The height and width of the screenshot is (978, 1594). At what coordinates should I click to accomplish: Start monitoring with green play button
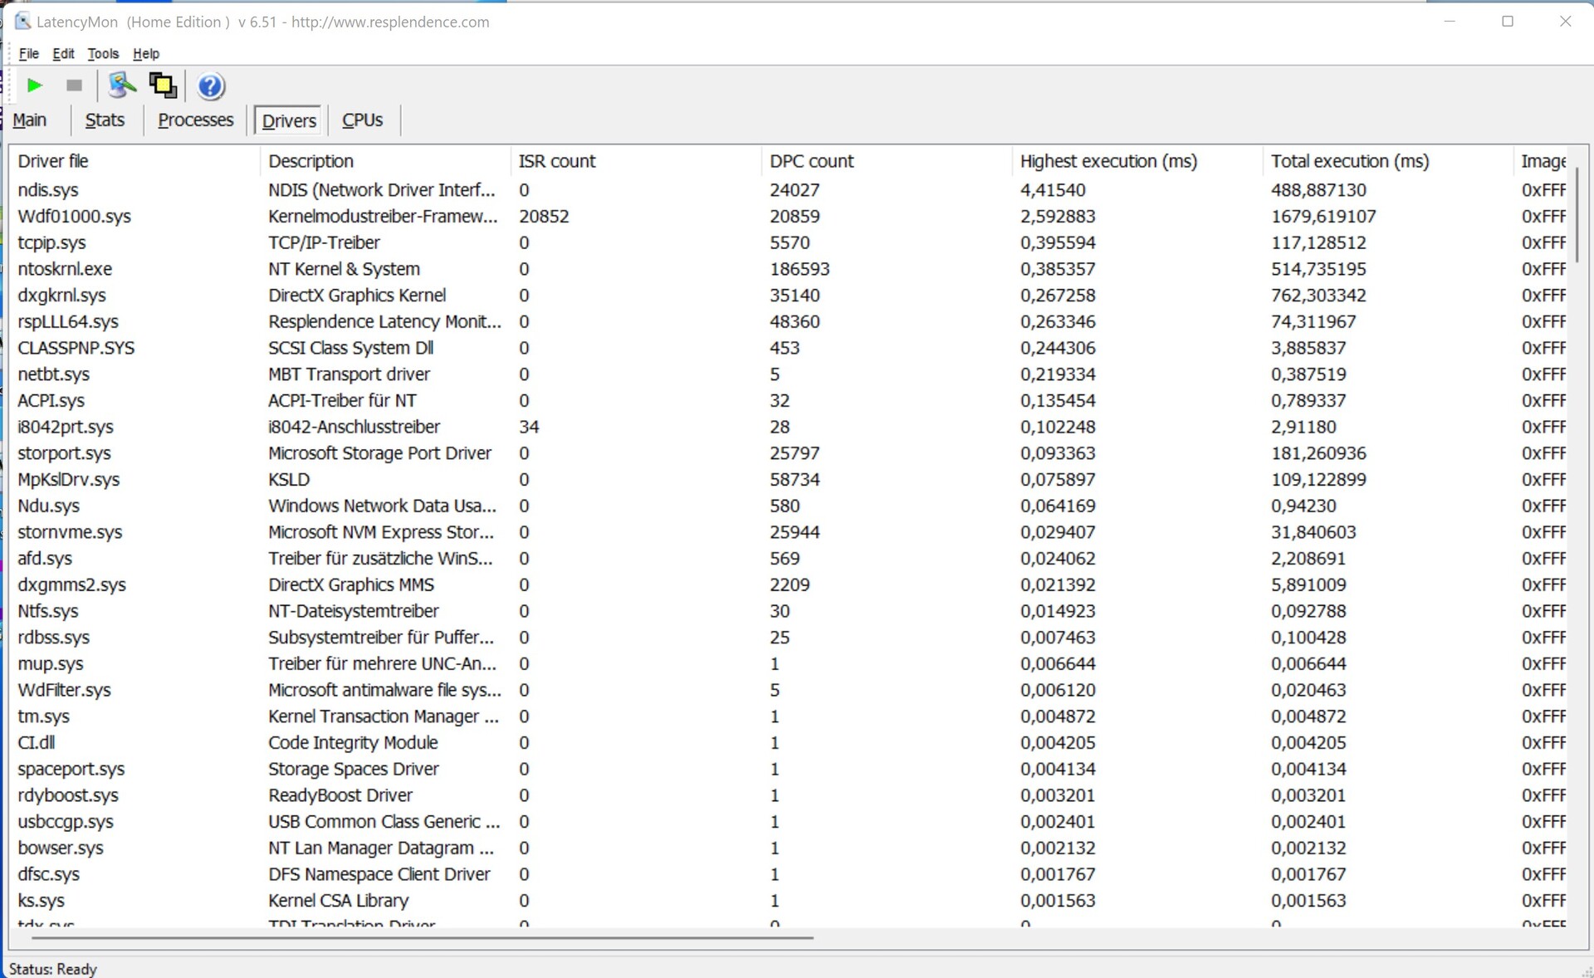tap(35, 86)
